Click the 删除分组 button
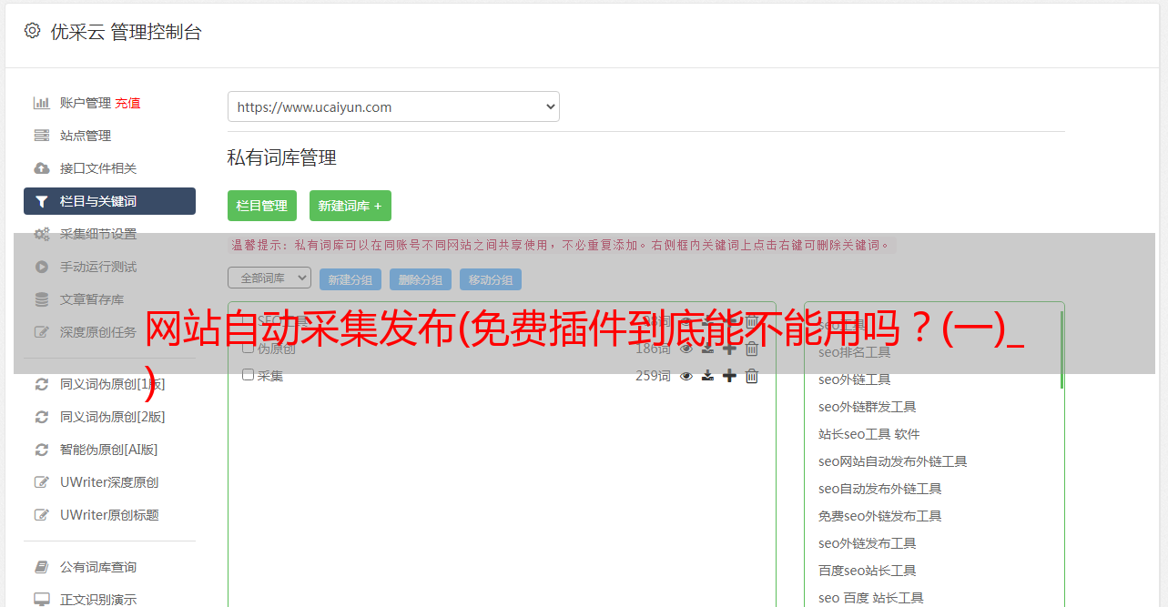1168x607 pixels. 421,279
